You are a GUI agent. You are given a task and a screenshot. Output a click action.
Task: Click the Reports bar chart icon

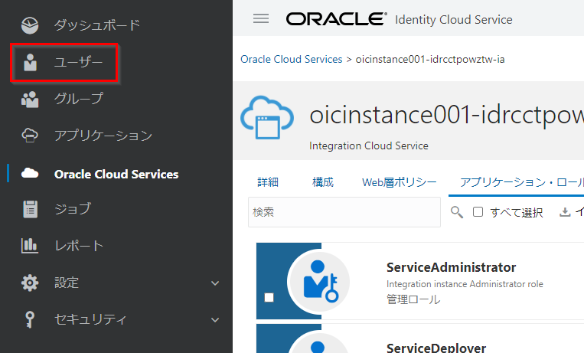coord(30,246)
